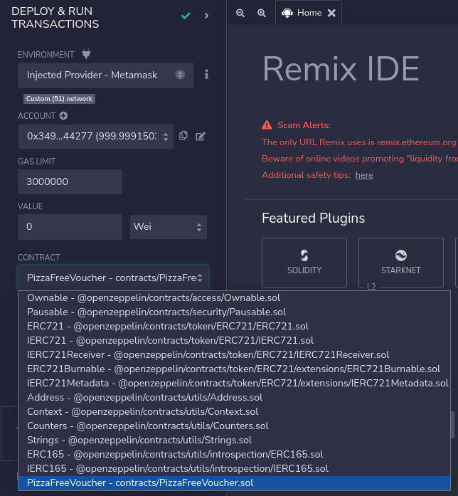Click the Value amount input field
This screenshot has height=496, width=458.
[70, 226]
